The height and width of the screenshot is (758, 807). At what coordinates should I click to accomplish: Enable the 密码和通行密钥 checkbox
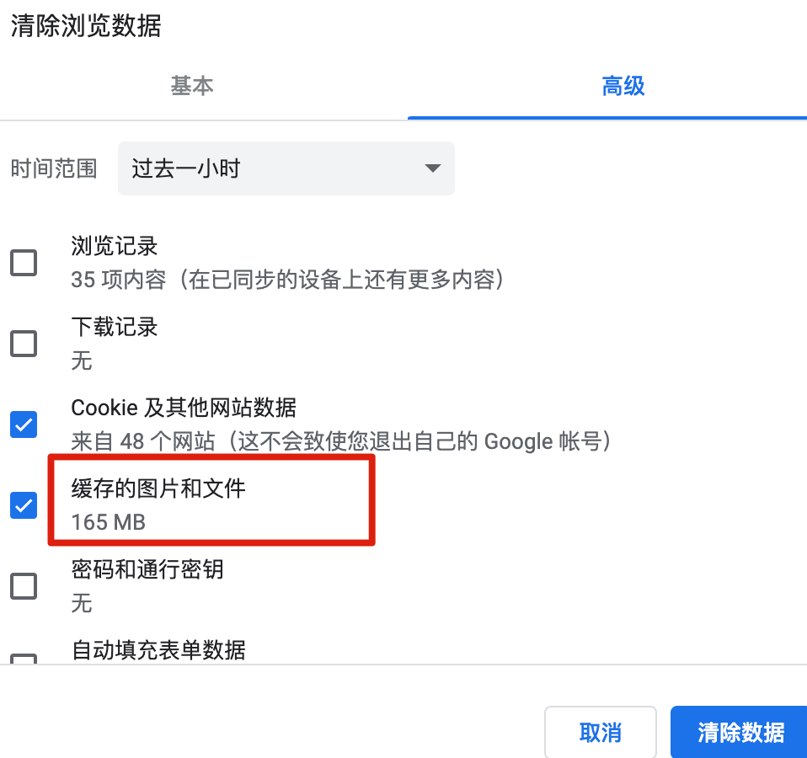[x=24, y=586]
